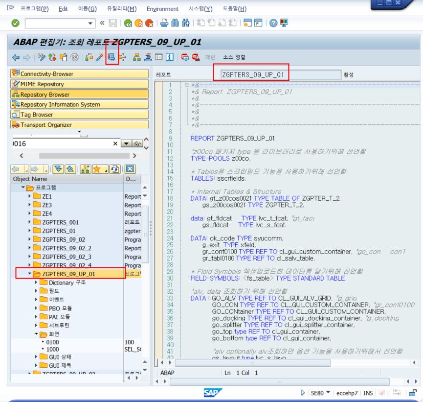The height and width of the screenshot is (402, 423).
Task: Open the 도움말(H) menu
Action: (234, 9)
